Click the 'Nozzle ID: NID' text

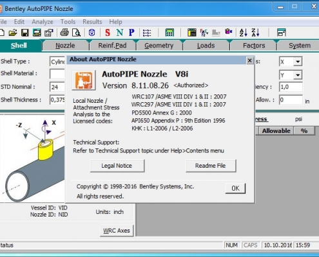tap(49, 215)
